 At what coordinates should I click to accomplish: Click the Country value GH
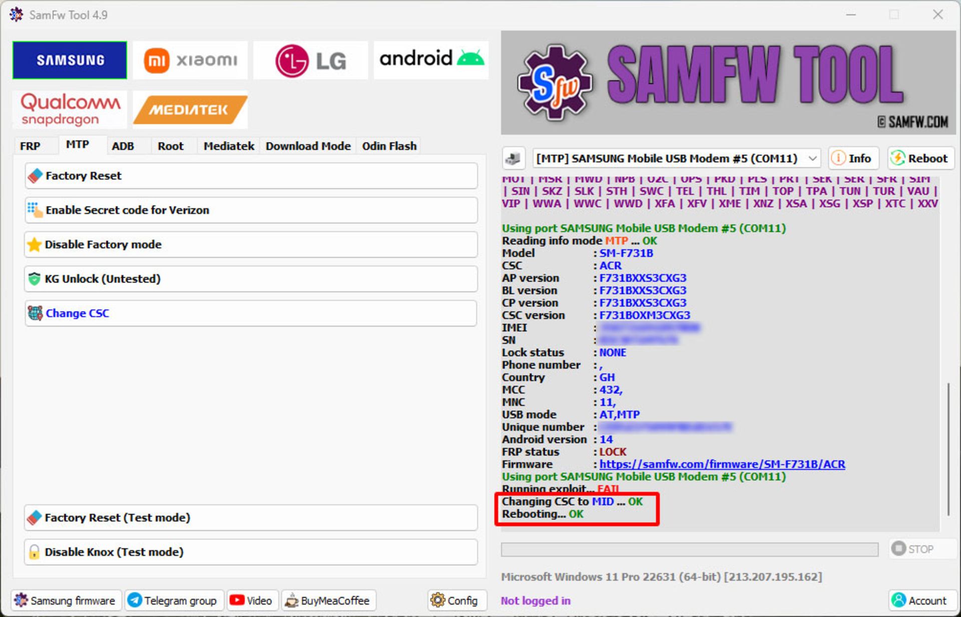(x=607, y=377)
